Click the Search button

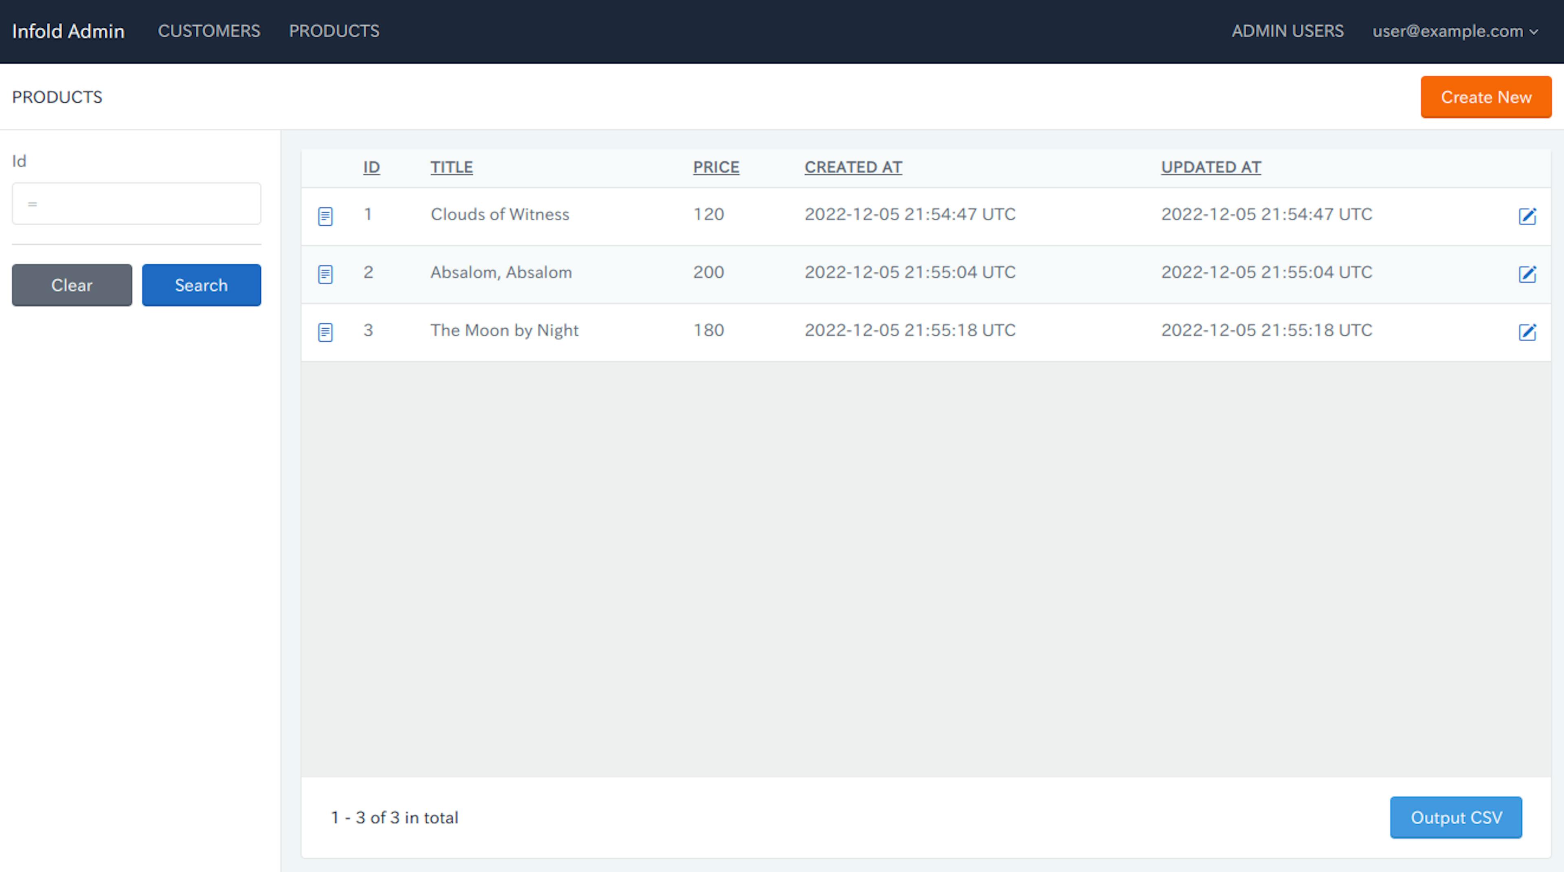(201, 285)
